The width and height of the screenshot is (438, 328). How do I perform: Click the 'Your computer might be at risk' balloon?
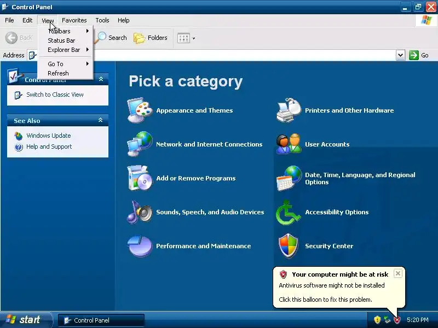[x=339, y=288]
